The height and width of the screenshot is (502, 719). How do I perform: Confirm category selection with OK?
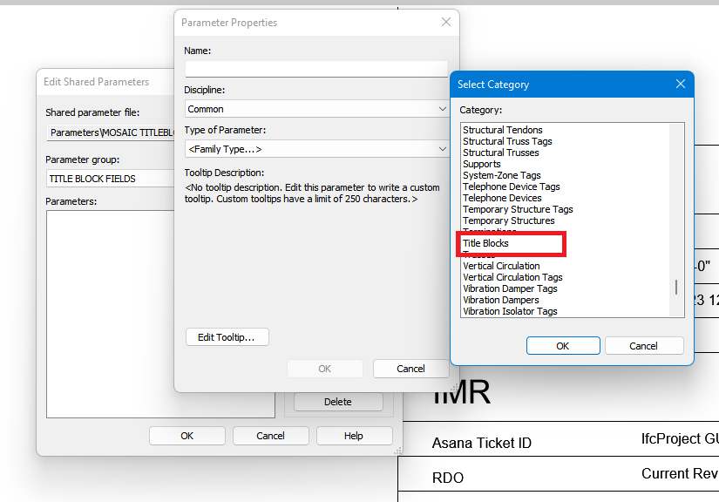coord(562,345)
